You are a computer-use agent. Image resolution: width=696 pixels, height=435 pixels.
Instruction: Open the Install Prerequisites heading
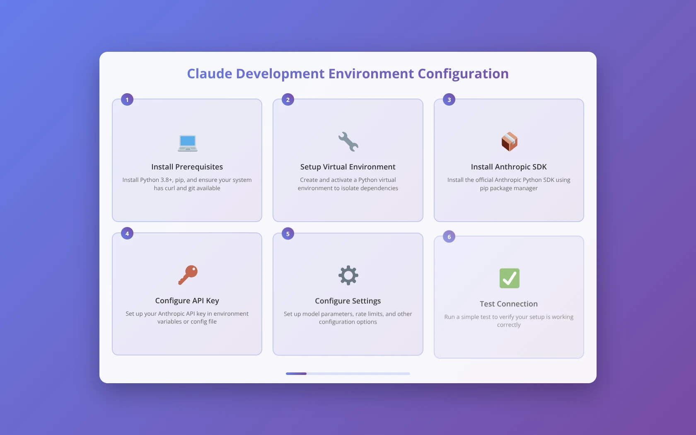[x=187, y=167]
